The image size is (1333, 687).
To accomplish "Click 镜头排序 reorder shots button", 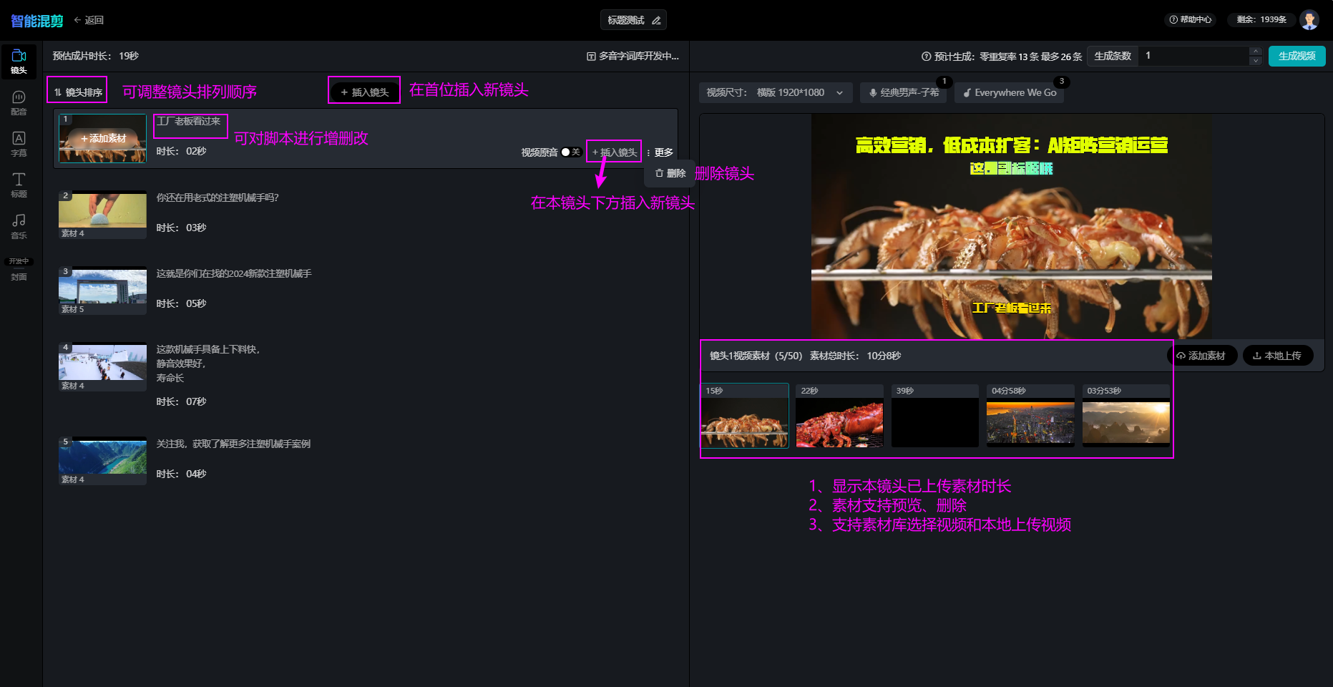I will [78, 92].
